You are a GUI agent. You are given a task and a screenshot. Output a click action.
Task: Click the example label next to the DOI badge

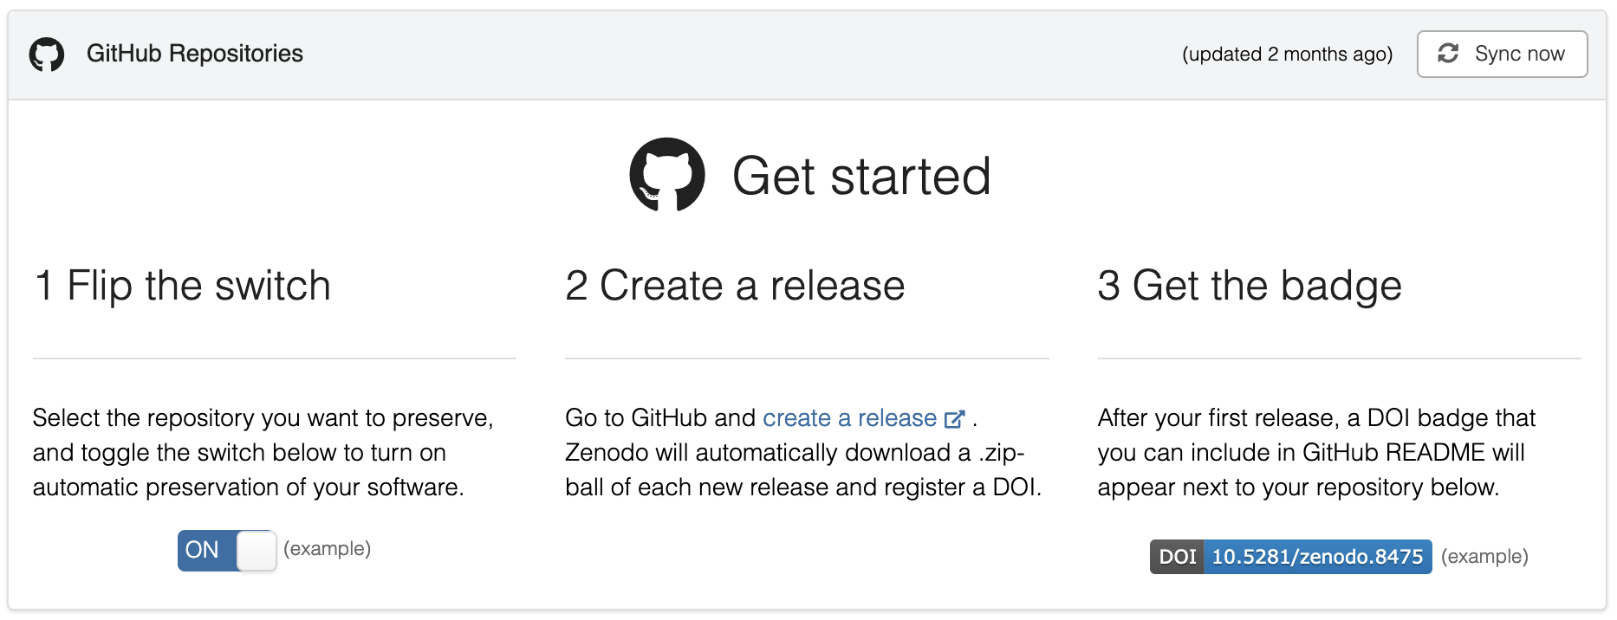pos(1484,557)
